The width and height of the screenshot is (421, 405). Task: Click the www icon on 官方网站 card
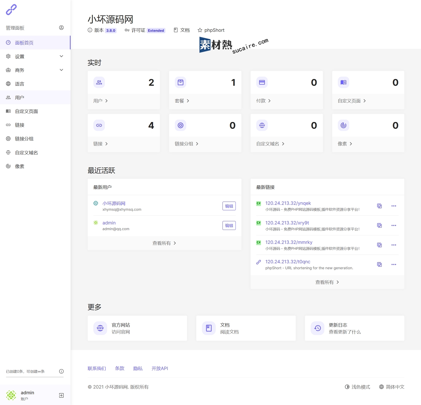(x=100, y=328)
